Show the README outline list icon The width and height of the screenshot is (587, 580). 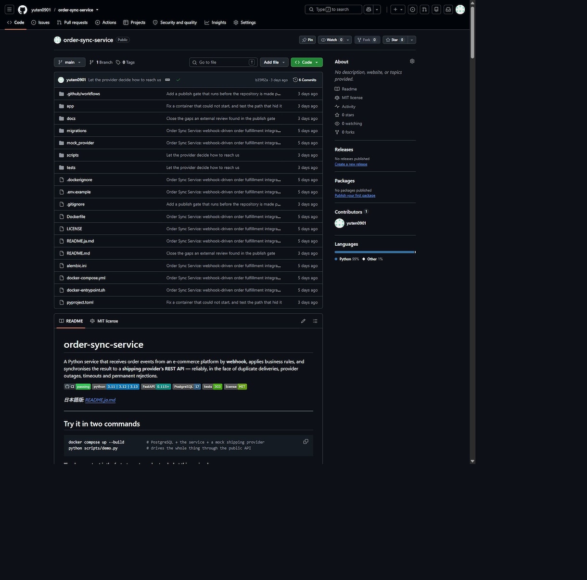click(x=315, y=321)
